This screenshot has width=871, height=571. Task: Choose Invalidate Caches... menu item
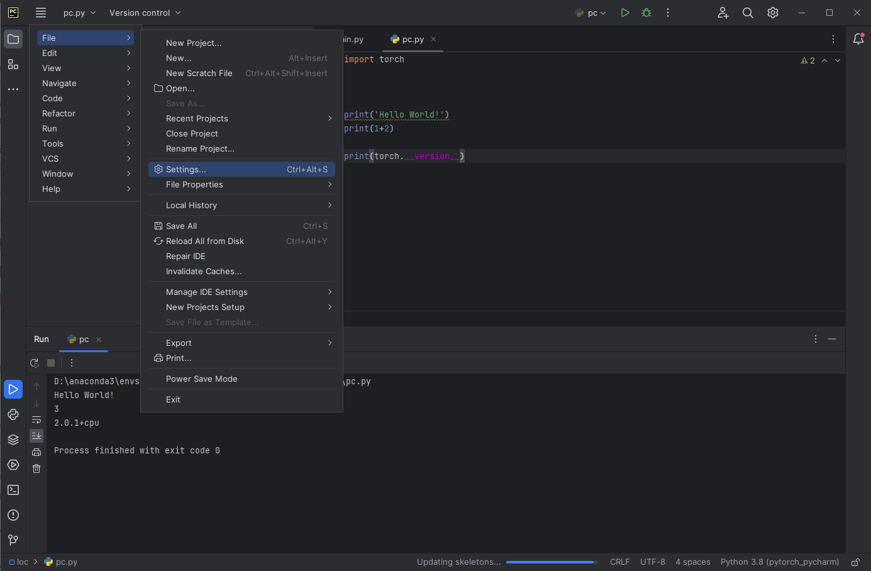[241, 271]
